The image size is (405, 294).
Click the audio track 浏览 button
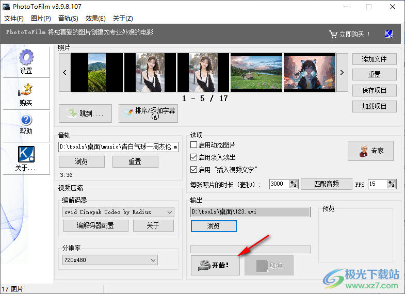82,162
